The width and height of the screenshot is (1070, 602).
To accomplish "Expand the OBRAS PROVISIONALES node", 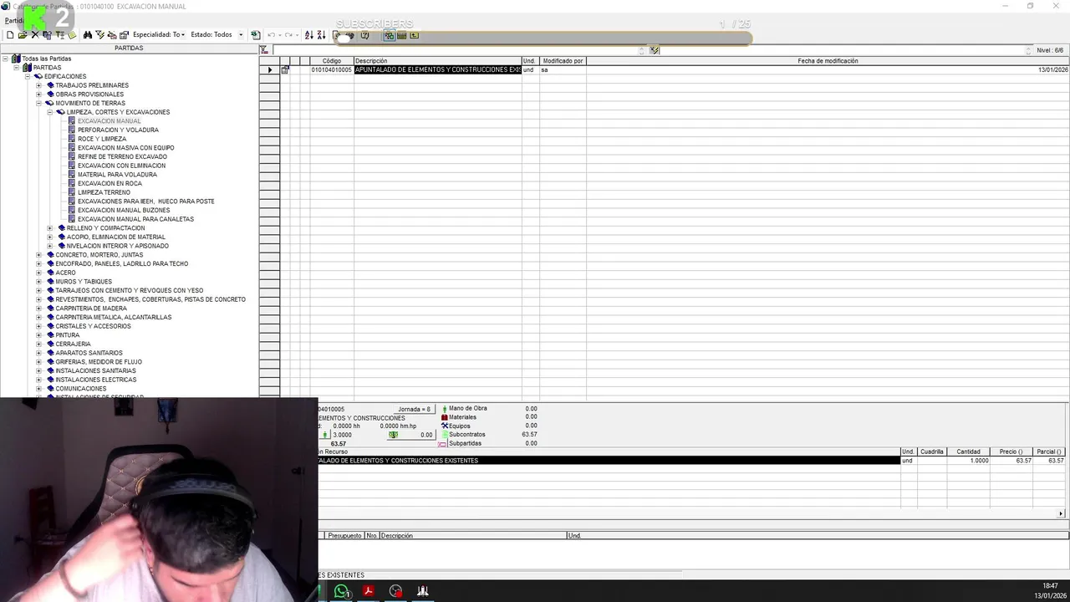I will [x=38, y=94].
